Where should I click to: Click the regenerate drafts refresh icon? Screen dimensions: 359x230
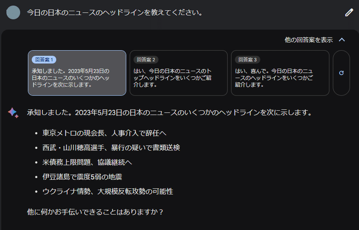[341, 73]
